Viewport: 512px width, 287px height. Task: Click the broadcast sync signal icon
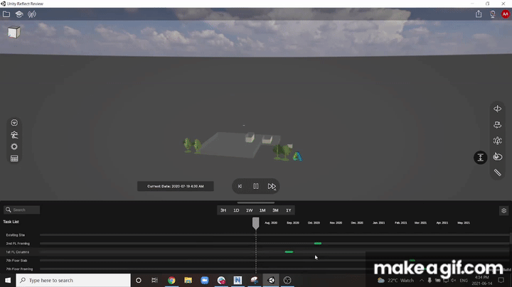(x=31, y=13)
